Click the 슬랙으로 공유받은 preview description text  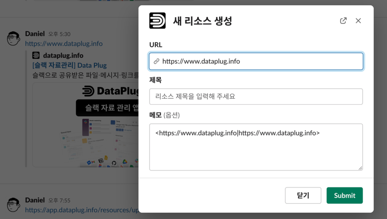pos(86,75)
